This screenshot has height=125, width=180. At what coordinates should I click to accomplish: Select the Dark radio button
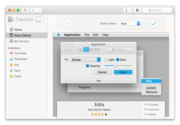118,60
